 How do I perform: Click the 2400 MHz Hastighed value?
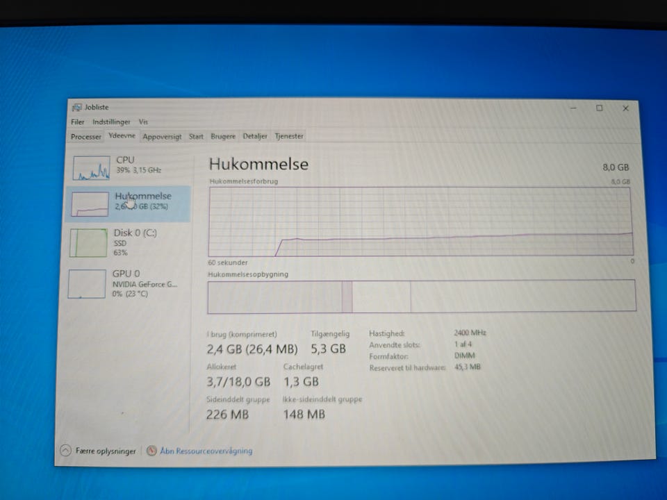click(470, 333)
